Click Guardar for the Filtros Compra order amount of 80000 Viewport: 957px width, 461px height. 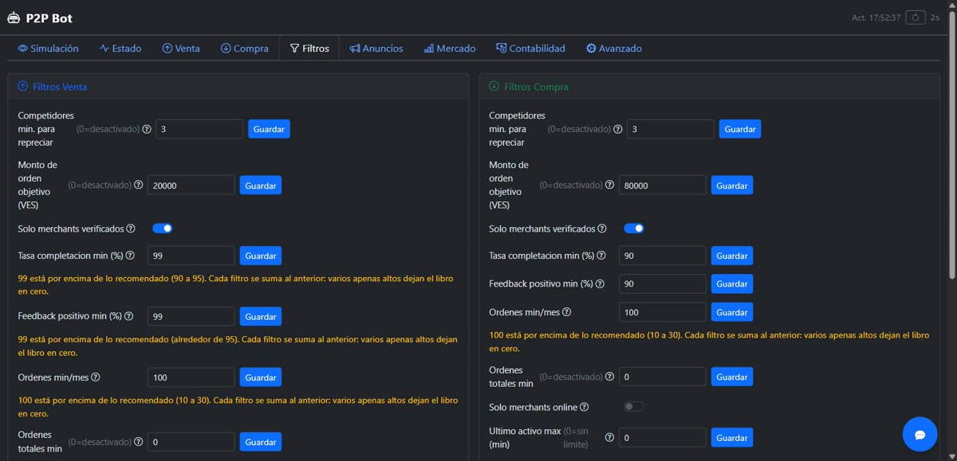[731, 186]
